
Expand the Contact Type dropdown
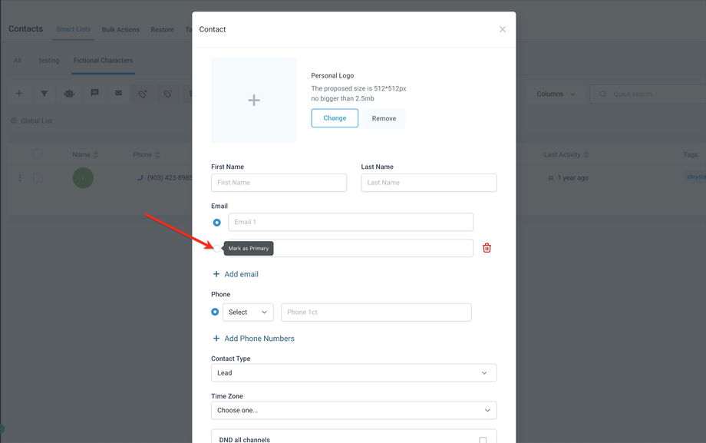click(354, 373)
